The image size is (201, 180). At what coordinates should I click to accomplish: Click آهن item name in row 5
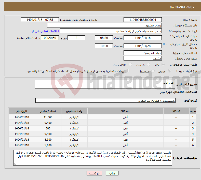[x=125, y=140]
